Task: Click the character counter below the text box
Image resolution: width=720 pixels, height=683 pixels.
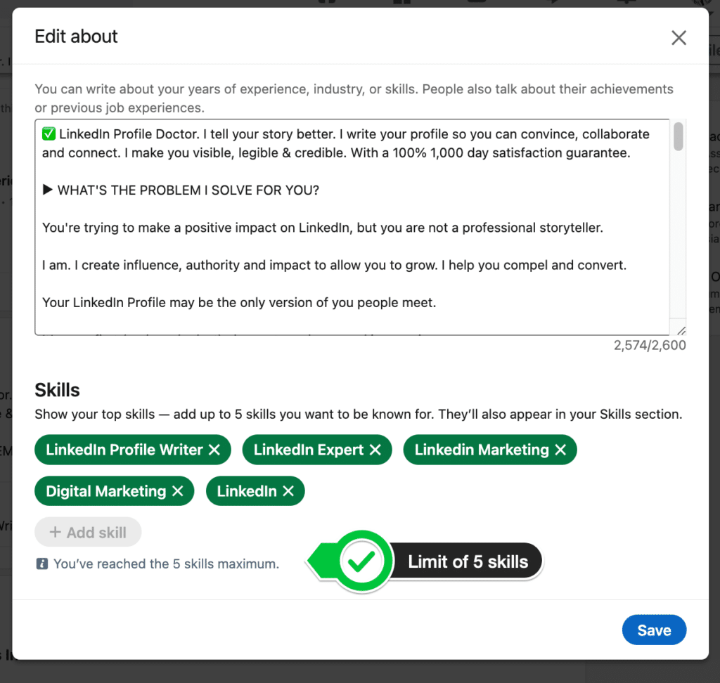Action: (650, 345)
